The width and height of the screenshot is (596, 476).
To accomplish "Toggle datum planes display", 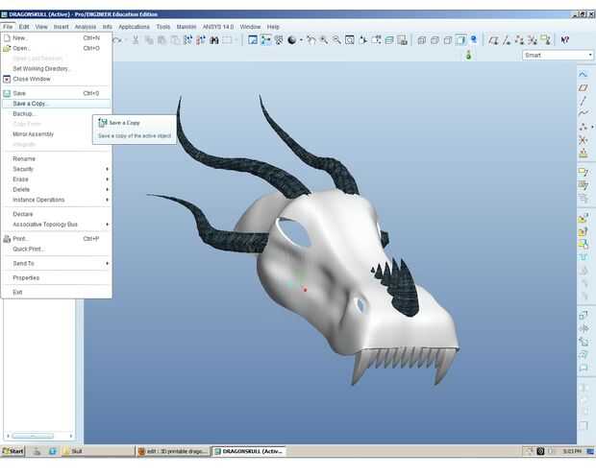I will tap(493, 40).
